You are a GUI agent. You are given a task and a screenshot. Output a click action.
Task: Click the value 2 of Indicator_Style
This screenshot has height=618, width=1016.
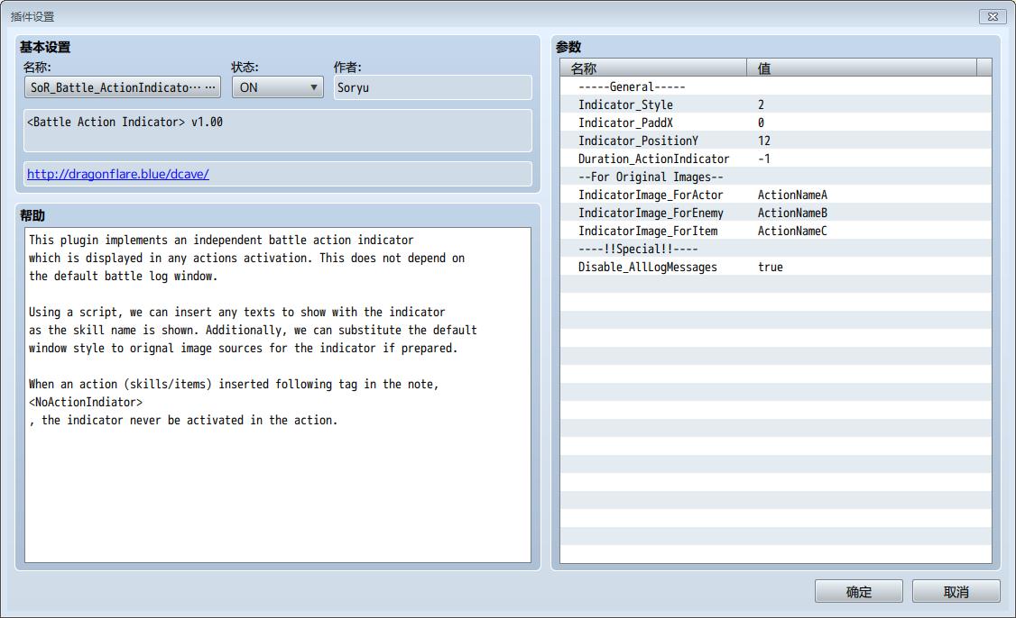[761, 105]
